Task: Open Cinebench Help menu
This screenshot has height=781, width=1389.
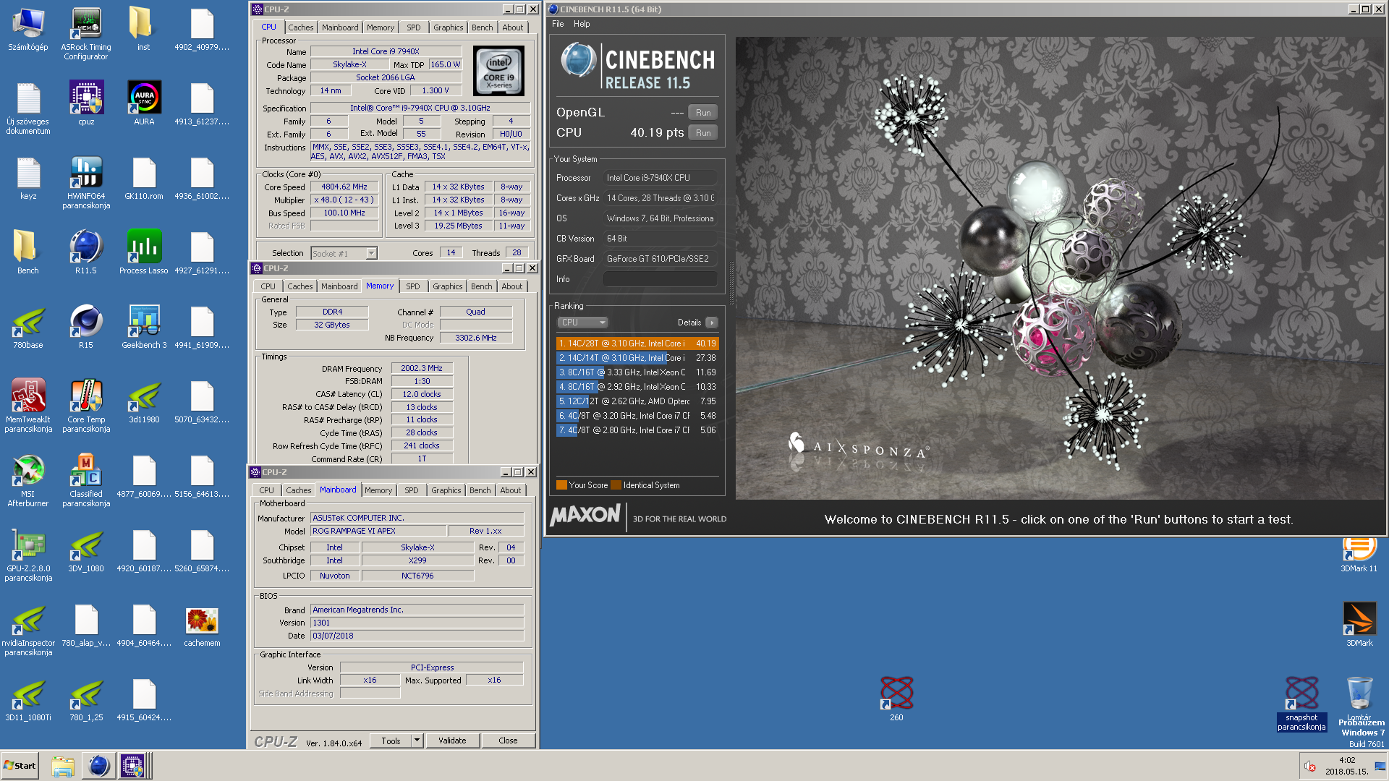Action: [582, 24]
